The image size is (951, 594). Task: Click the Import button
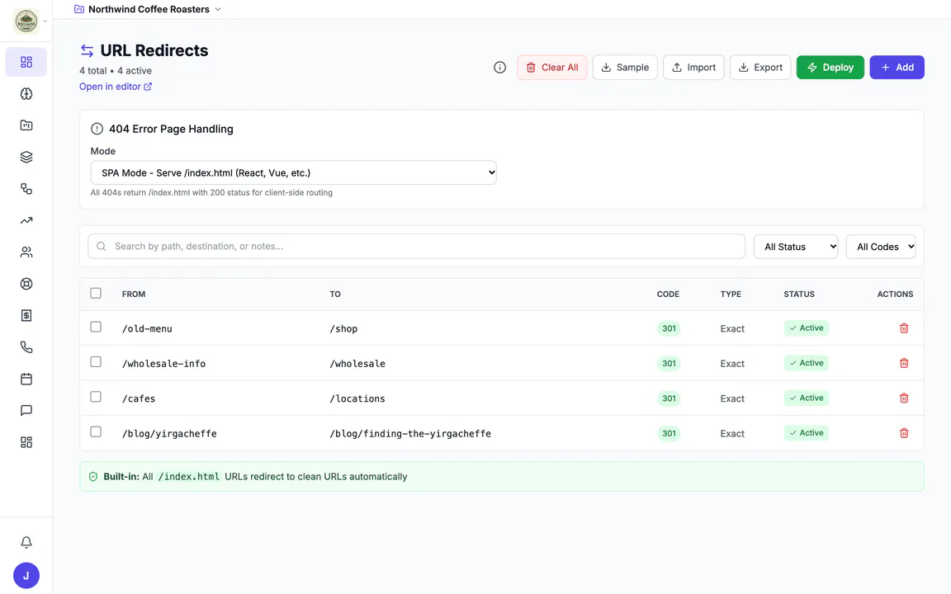tap(693, 68)
